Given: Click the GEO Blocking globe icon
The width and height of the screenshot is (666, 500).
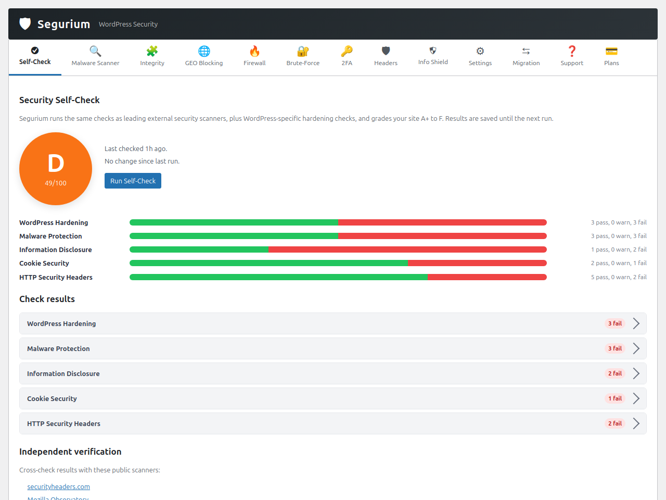Looking at the screenshot, I should [204, 51].
